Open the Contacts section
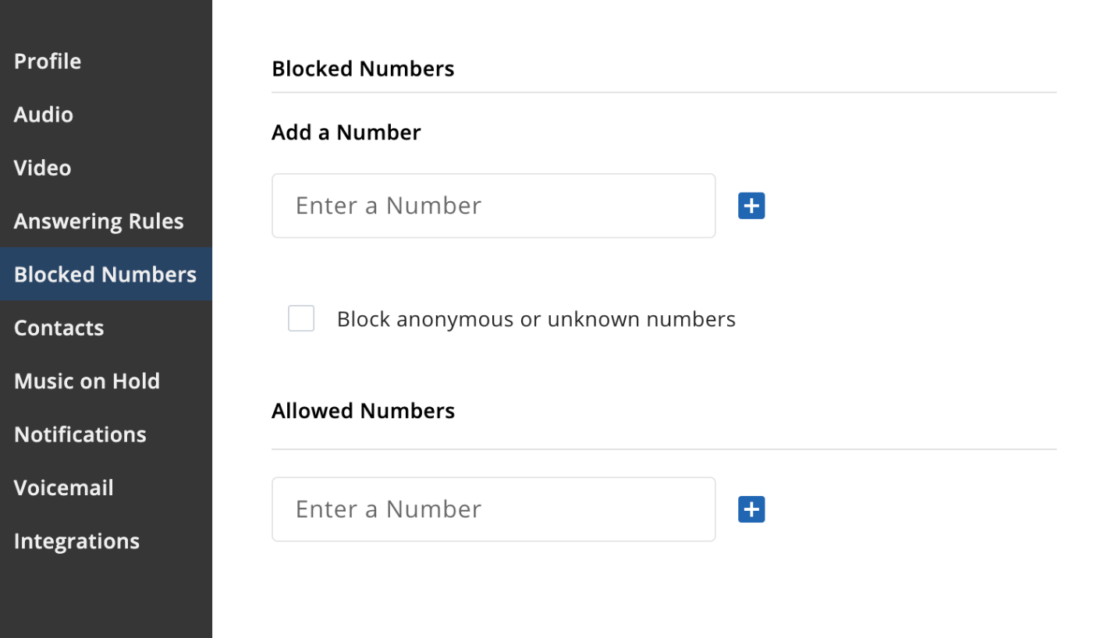The width and height of the screenshot is (1097, 638). point(59,328)
